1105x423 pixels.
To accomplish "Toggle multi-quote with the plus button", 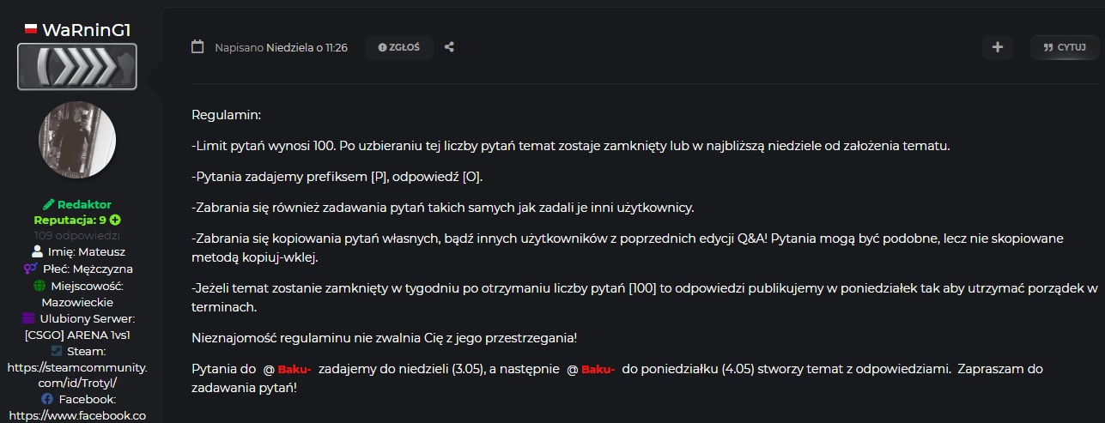I will pos(997,47).
